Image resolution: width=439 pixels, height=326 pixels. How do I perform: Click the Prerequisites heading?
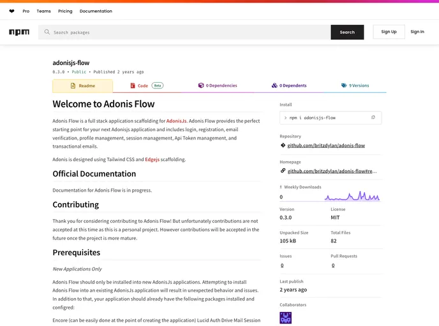[77, 253]
